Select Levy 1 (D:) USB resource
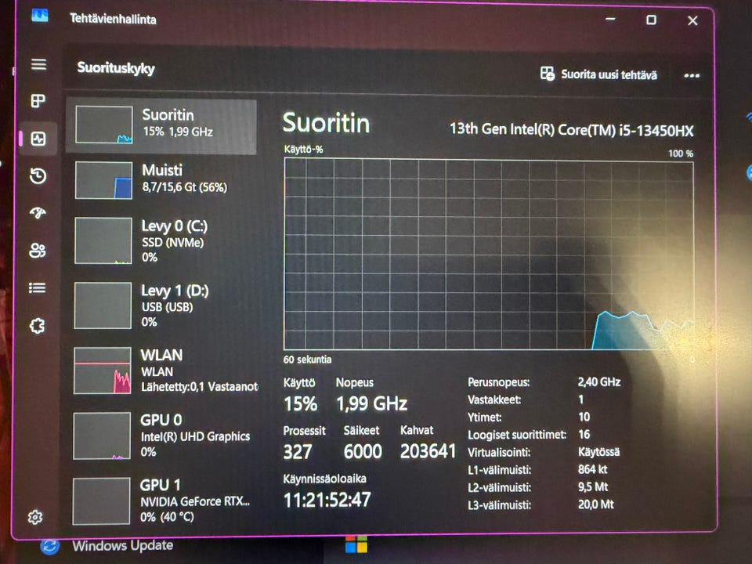 tap(161, 305)
